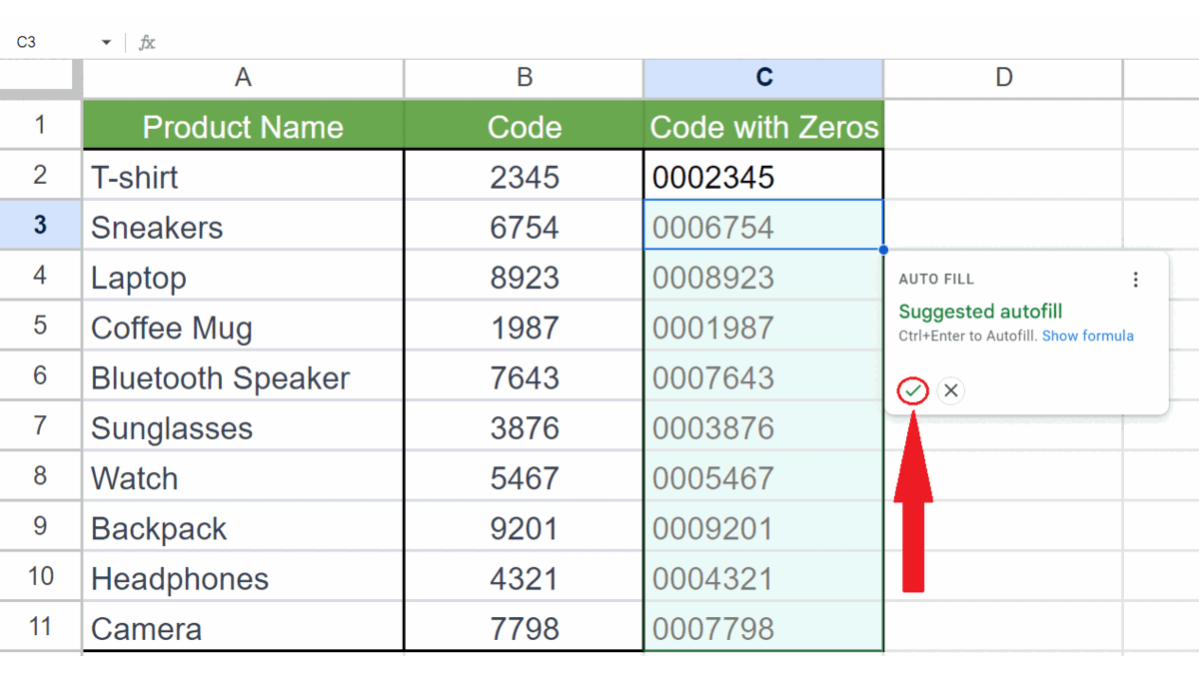
Task: Click the fx formula icon
Action: point(146,43)
